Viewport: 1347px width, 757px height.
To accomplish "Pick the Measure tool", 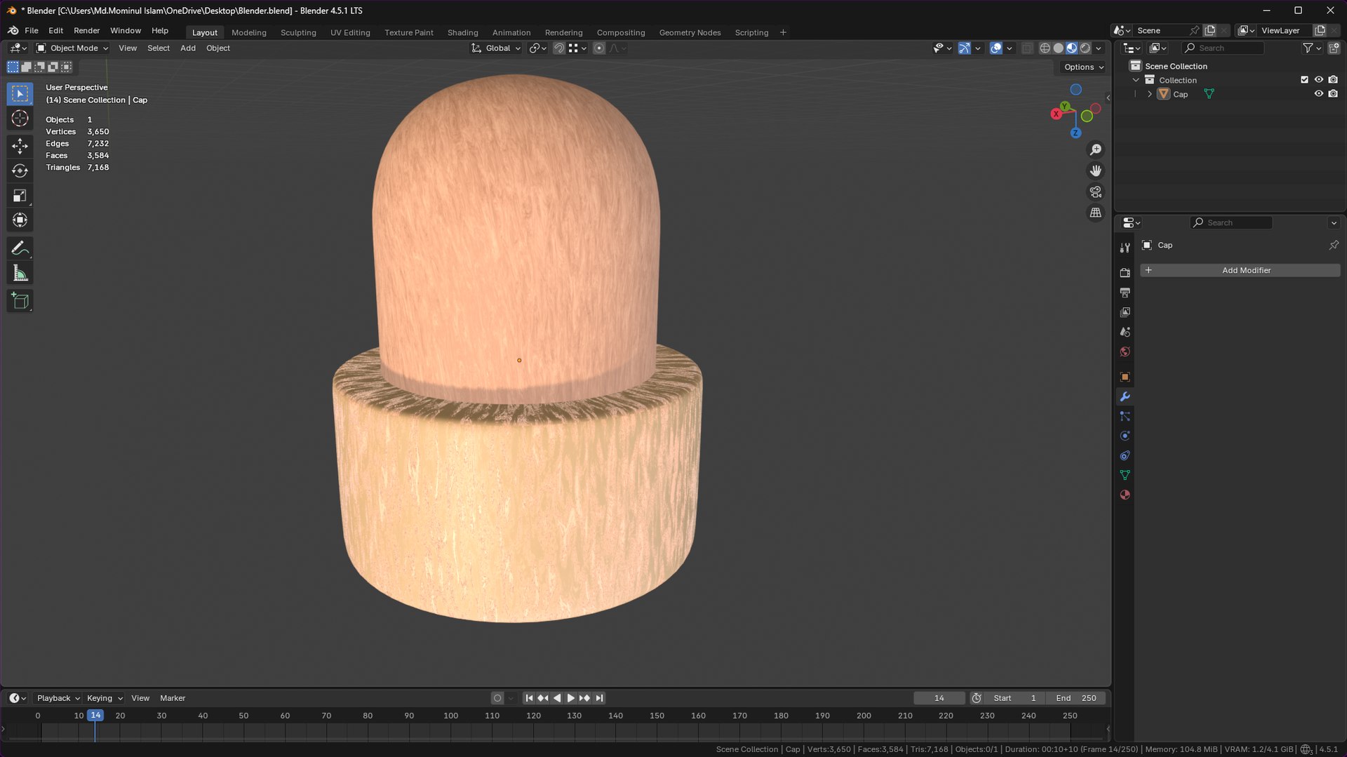I will click(20, 274).
